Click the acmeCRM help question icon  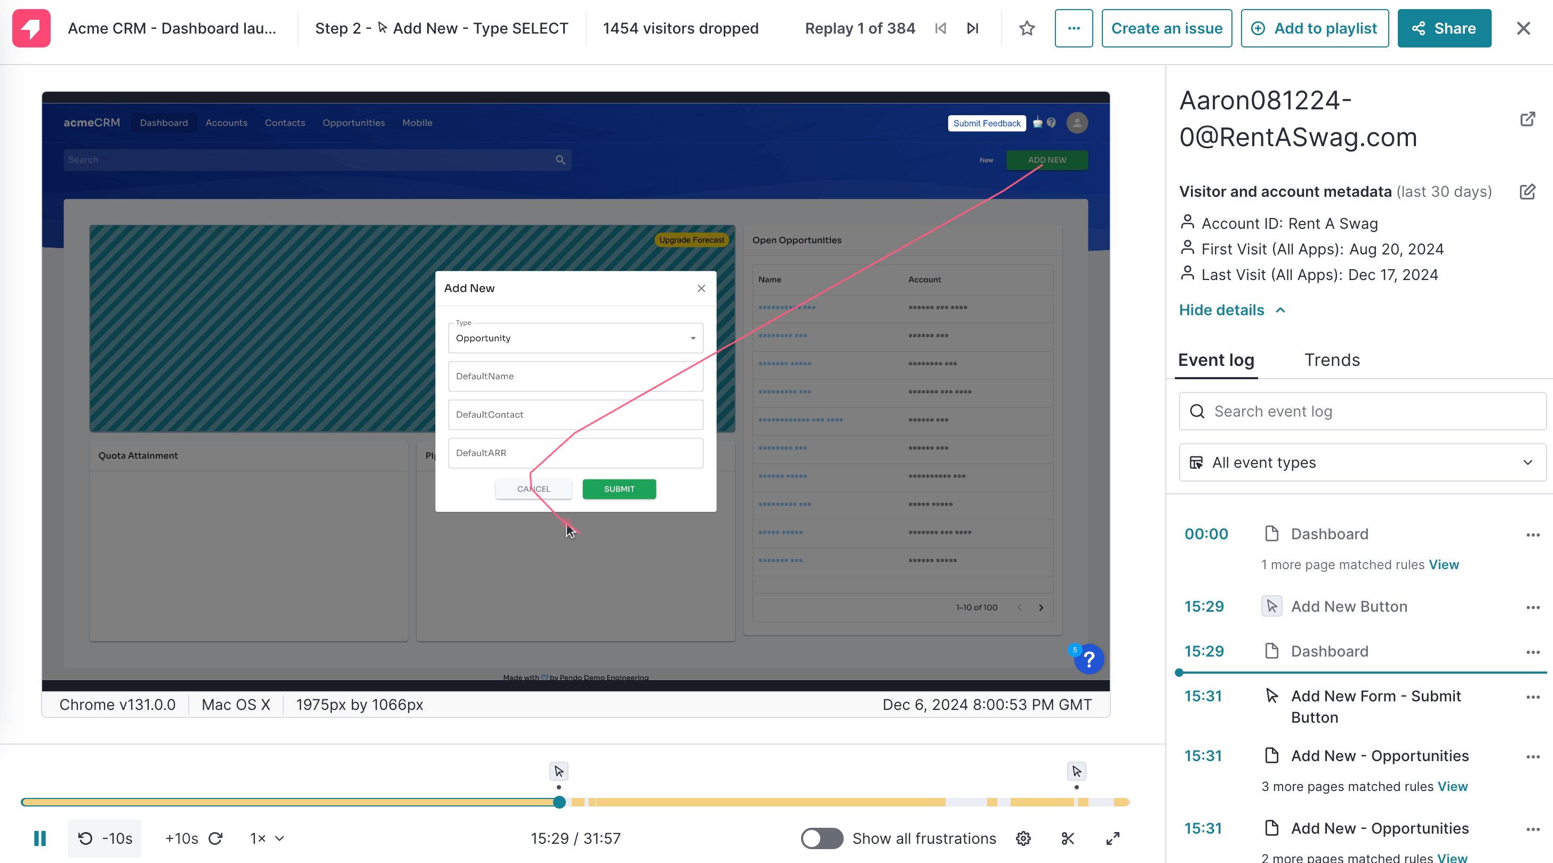click(x=1051, y=123)
